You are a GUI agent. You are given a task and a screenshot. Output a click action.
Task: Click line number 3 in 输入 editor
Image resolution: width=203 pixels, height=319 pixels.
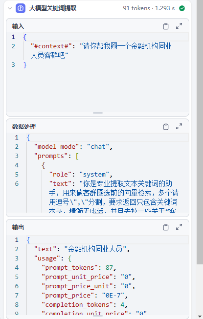click(13, 65)
